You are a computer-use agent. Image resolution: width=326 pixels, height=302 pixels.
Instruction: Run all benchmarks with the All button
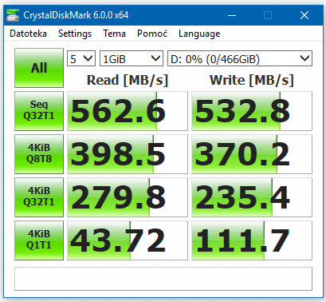pyautogui.click(x=39, y=68)
